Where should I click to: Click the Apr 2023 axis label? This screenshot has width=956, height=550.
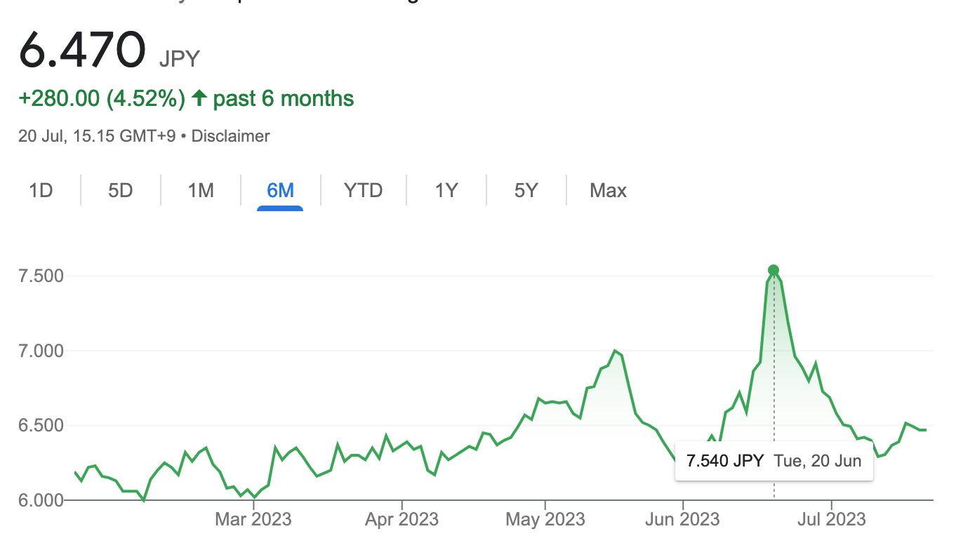point(402,520)
